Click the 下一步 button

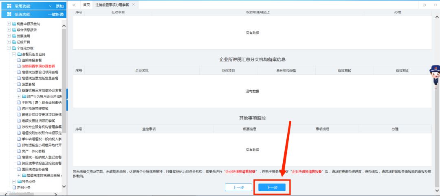(272, 187)
